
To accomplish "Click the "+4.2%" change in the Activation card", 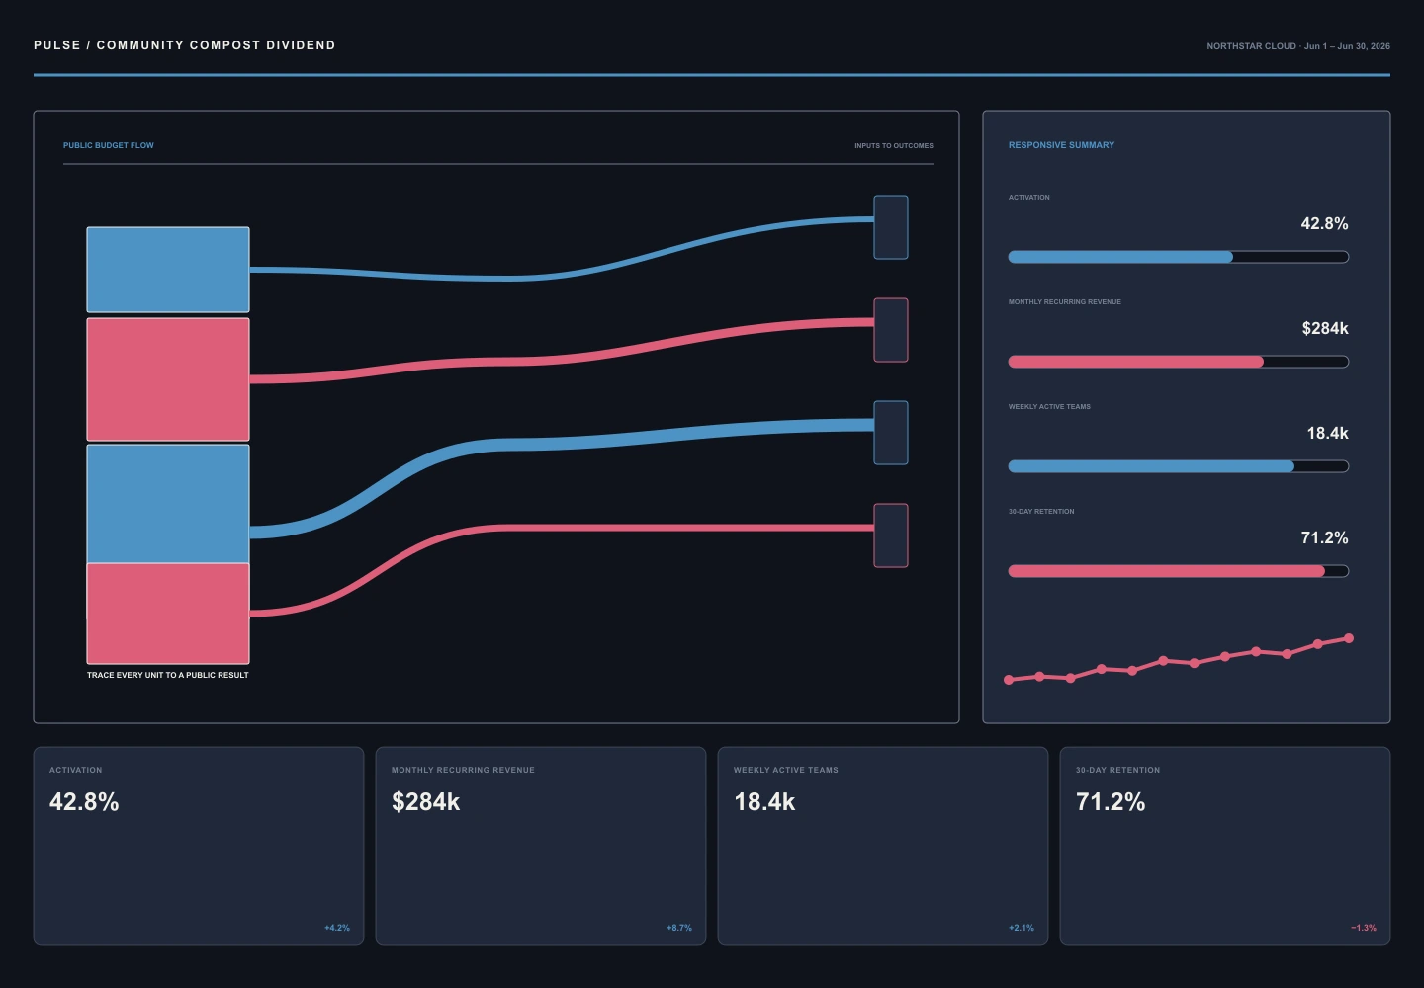I will (337, 928).
